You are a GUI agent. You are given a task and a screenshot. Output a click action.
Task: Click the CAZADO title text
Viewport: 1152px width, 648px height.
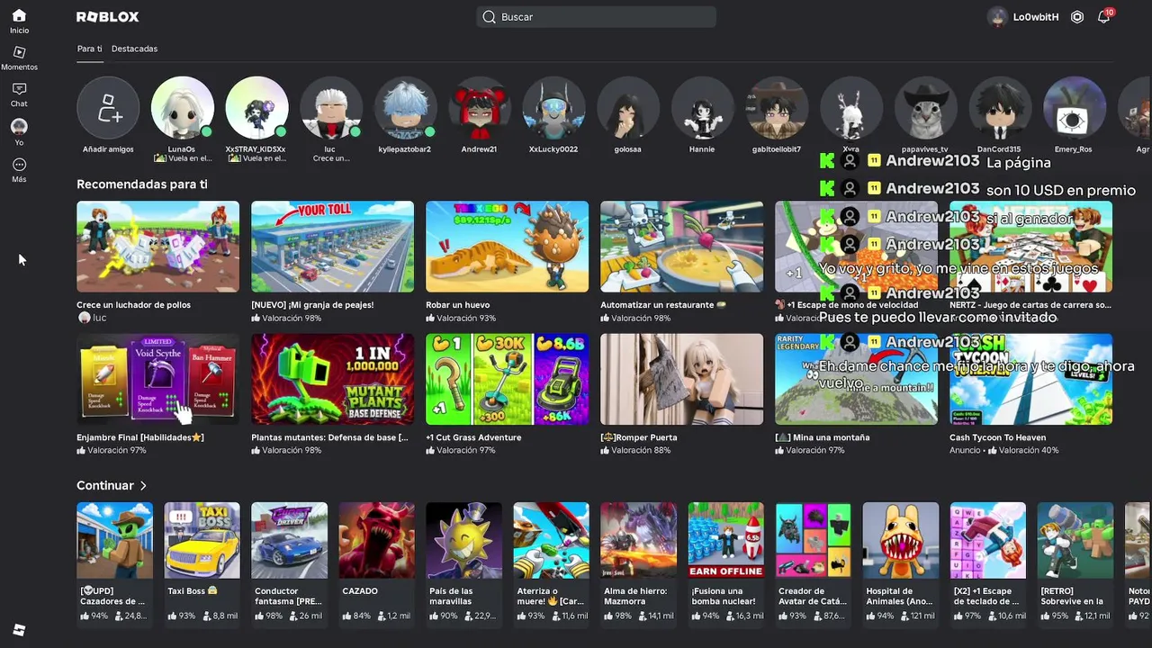pos(360,591)
